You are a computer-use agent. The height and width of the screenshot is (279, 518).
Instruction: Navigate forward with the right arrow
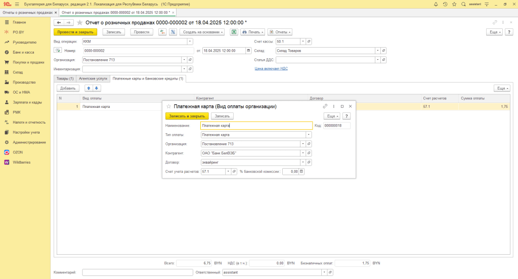[x=68, y=22]
